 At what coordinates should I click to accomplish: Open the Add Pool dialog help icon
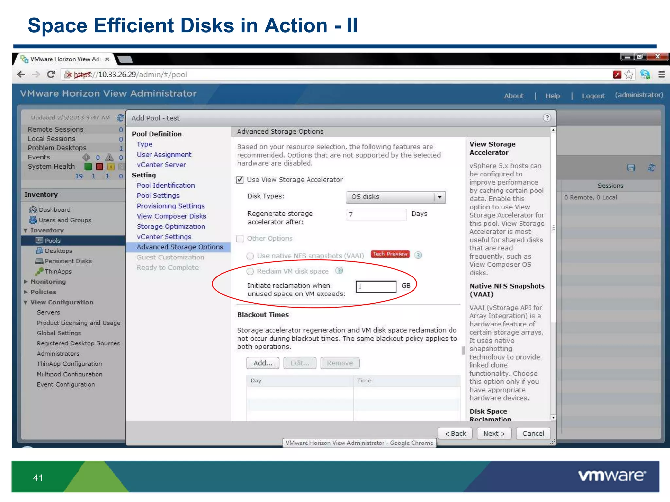pos(547,118)
